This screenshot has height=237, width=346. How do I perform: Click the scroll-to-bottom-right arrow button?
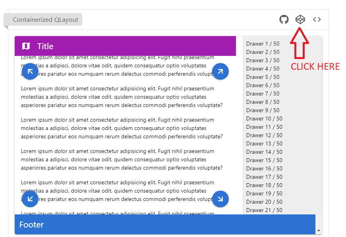220,199
